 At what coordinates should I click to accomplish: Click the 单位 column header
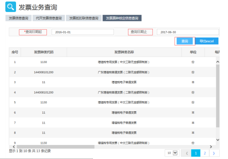click(193, 52)
